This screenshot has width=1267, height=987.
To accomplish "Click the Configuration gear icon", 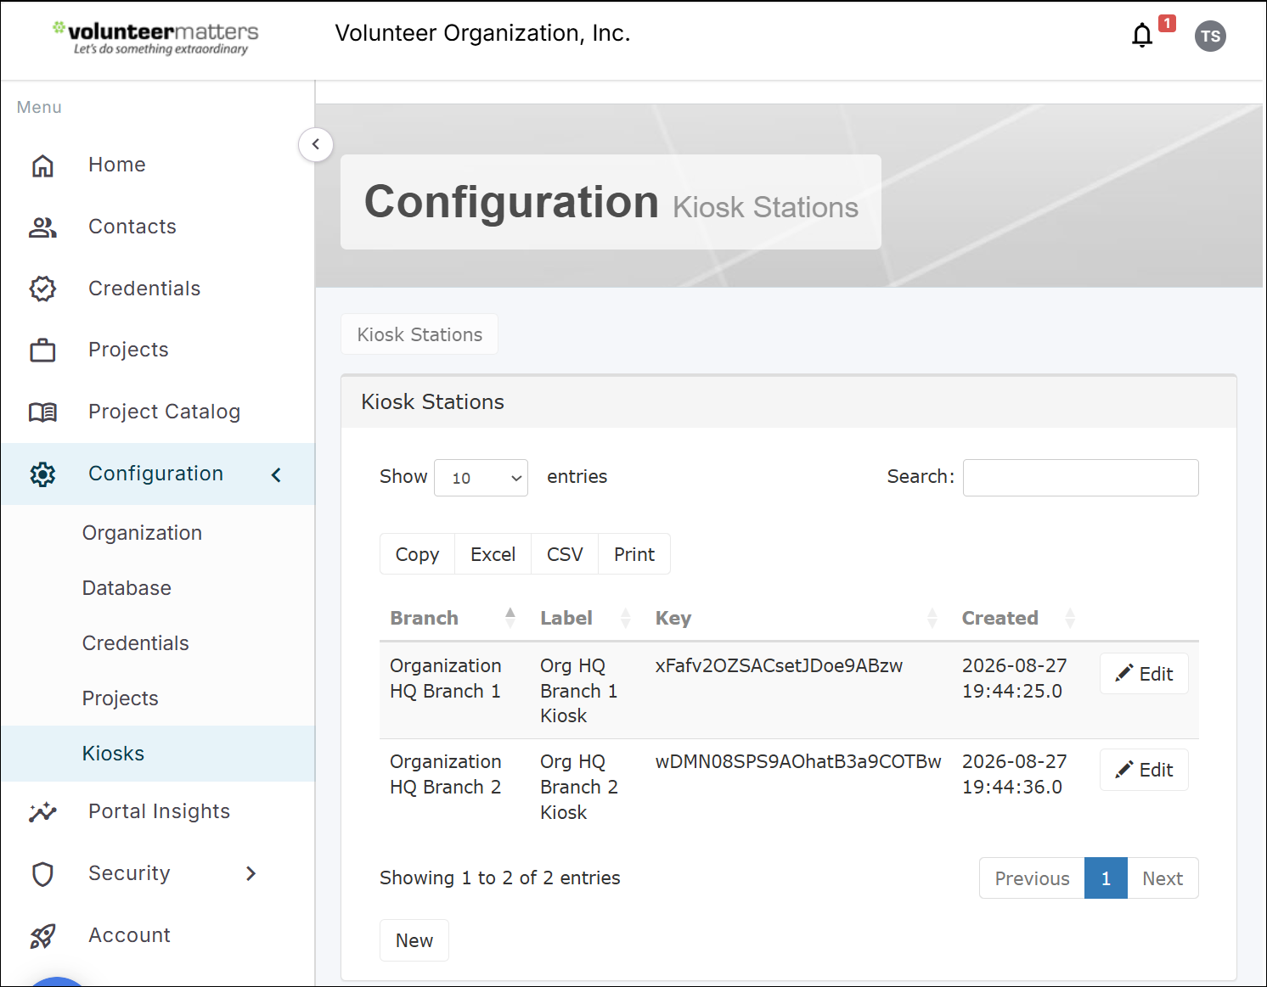I will 42,474.
